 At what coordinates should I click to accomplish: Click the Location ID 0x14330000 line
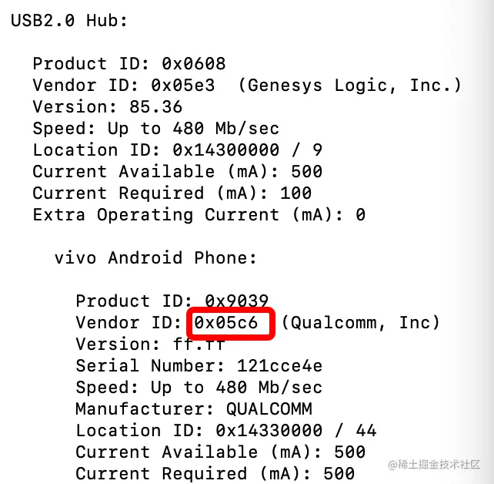click(226, 431)
